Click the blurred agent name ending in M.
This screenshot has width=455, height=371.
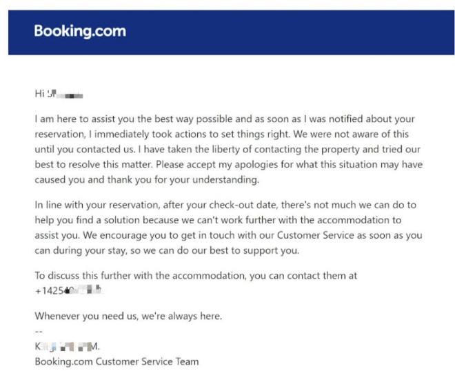[68, 346]
